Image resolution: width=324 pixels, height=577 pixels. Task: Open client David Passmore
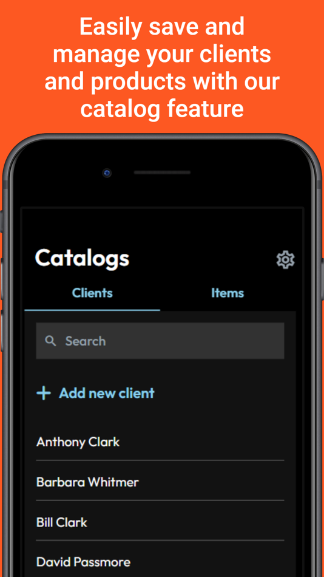[x=160, y=562]
